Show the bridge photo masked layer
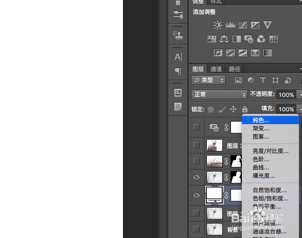This screenshot has width=302, height=238. [x=196, y=161]
